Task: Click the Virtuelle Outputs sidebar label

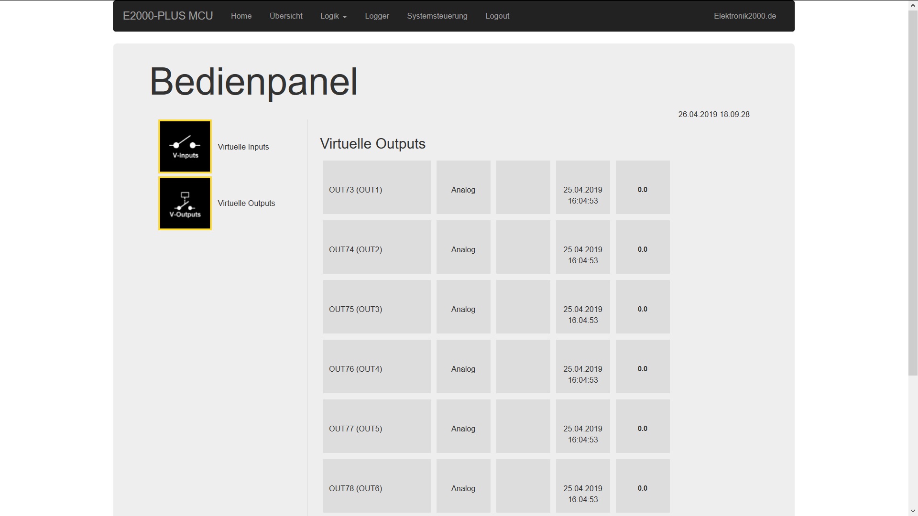Action: point(246,203)
